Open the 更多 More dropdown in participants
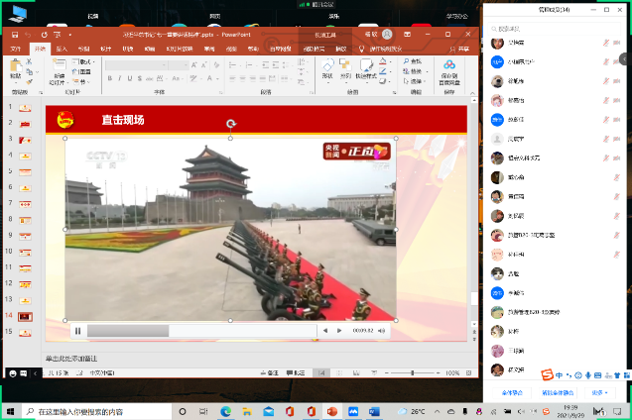The height and width of the screenshot is (420, 632). (x=599, y=392)
